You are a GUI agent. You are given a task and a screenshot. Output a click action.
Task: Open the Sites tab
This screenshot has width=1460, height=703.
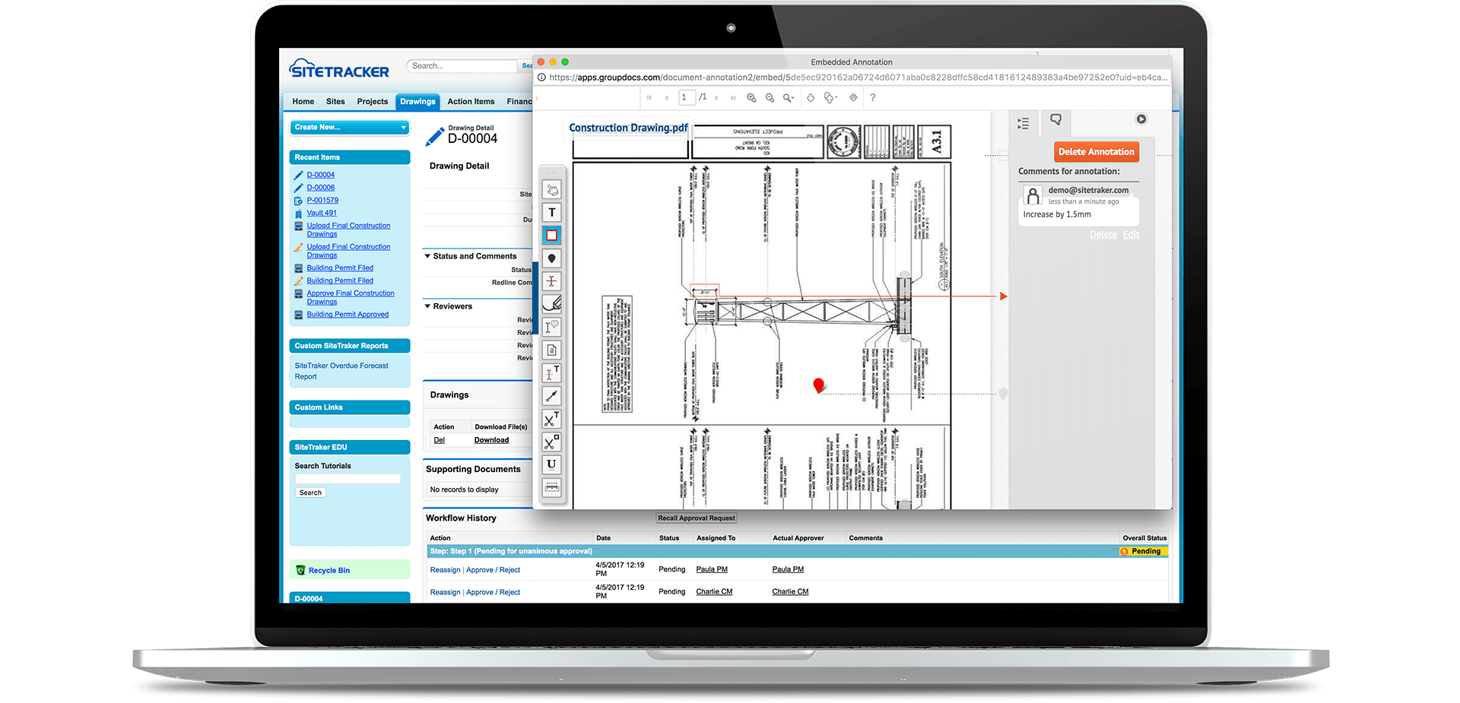coord(335,102)
